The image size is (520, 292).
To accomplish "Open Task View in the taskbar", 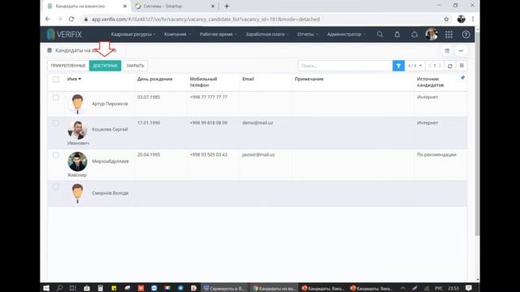I will click(x=73, y=288).
